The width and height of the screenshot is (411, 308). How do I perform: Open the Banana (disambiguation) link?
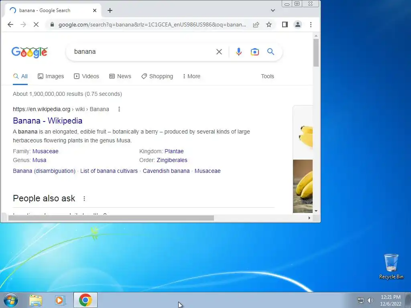[x=44, y=171]
